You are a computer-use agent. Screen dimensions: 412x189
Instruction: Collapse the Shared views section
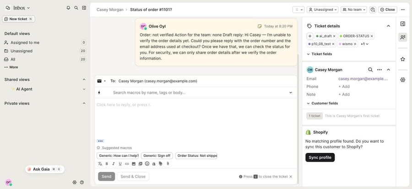[x=84, y=79]
